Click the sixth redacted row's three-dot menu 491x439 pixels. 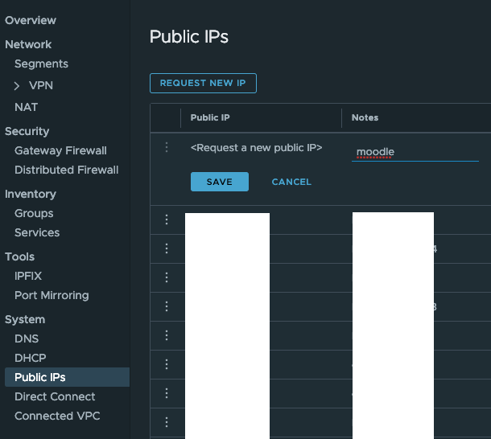(x=167, y=364)
